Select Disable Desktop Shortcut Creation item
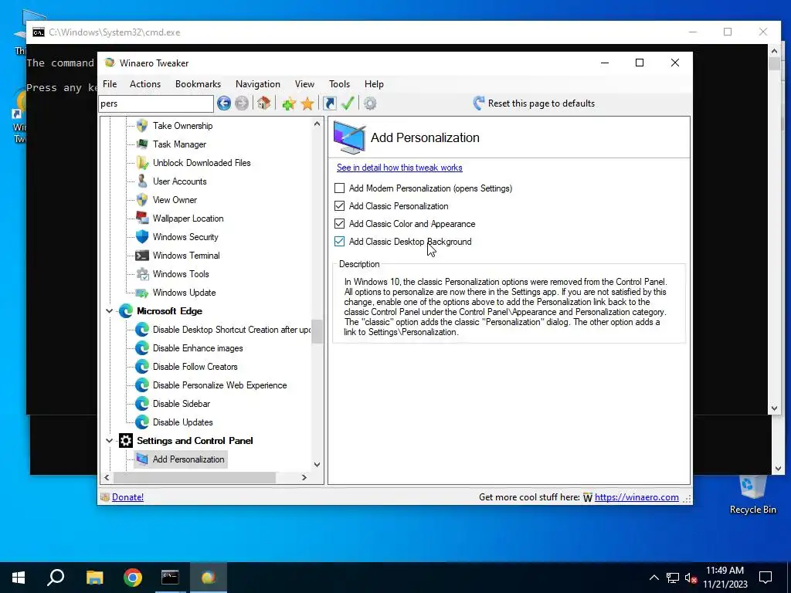791x593 pixels. pos(232,330)
